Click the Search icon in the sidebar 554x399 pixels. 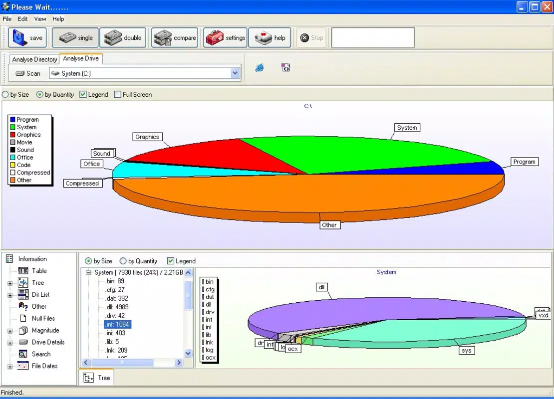[x=23, y=354]
